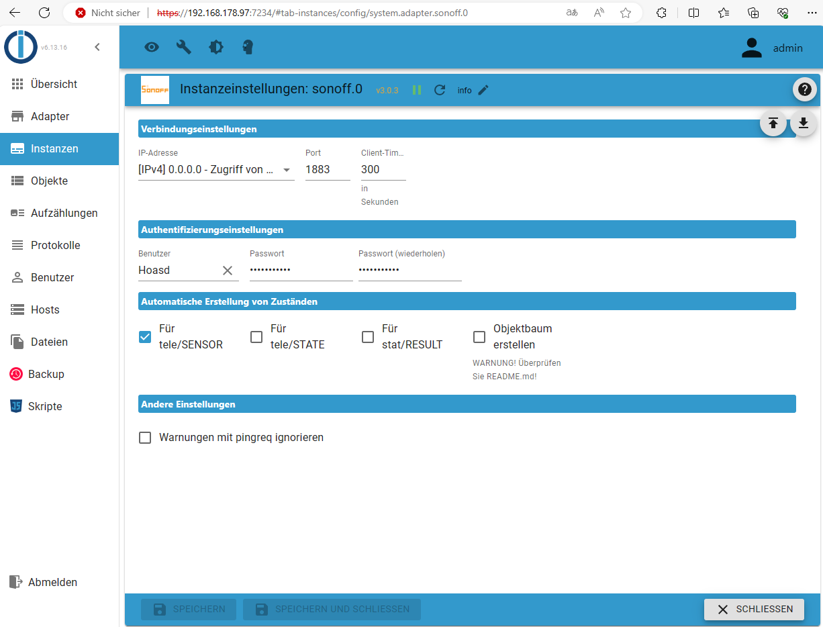
Task: Open the wrench system settings icon
Action: [x=184, y=47]
